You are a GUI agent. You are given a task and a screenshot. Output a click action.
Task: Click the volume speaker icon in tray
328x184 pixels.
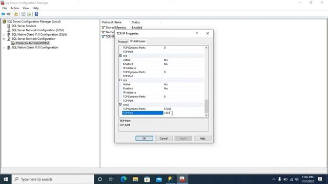coord(297,179)
